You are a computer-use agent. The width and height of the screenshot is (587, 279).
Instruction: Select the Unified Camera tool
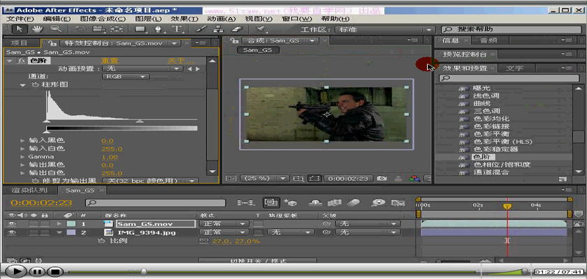tap(98, 29)
